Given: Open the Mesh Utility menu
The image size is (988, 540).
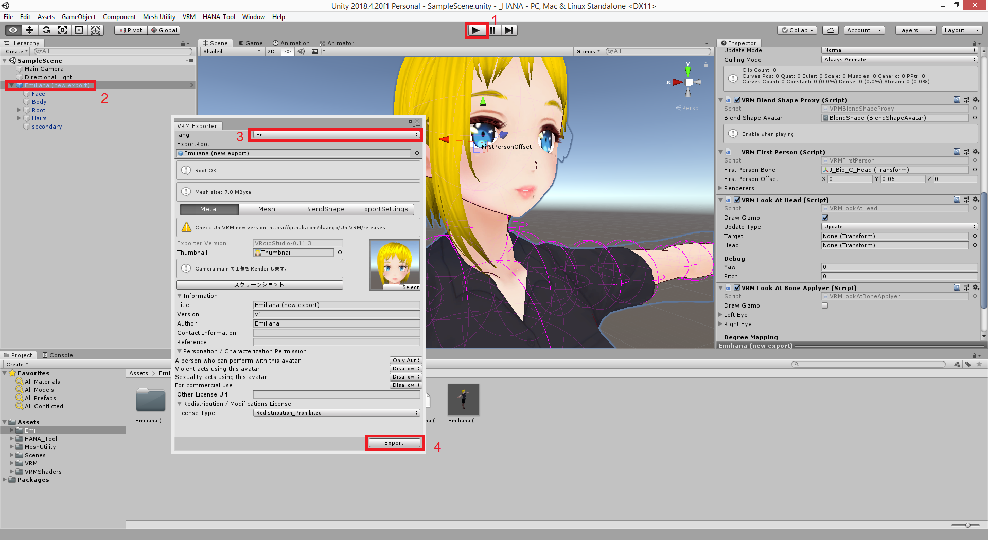Looking at the screenshot, I should click(x=159, y=17).
